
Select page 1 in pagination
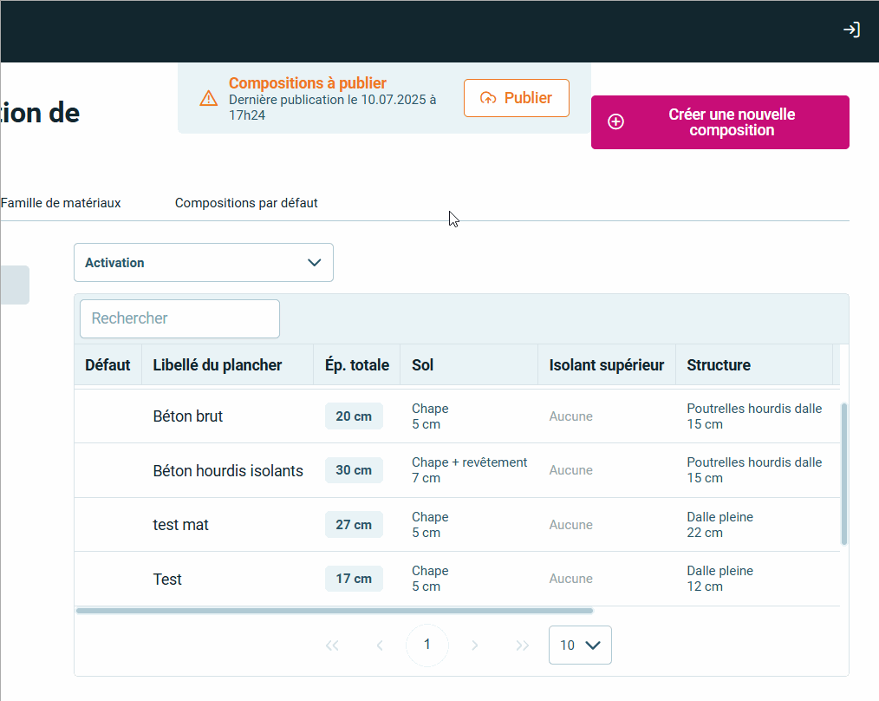coord(427,645)
